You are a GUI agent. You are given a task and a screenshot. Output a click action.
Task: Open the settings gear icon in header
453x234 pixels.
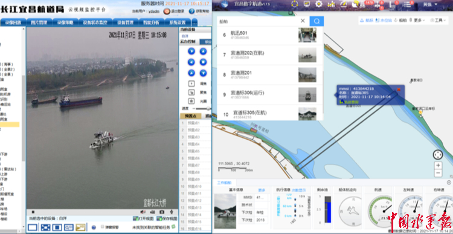pos(319,4)
